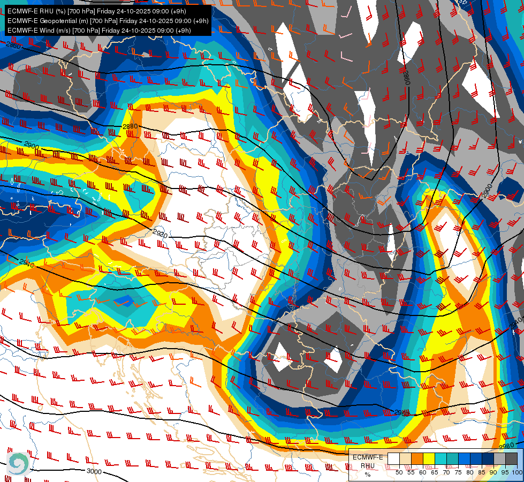Screen dimensions: 524x482
Task: Click the legend tick label 90
Action: click(493, 472)
